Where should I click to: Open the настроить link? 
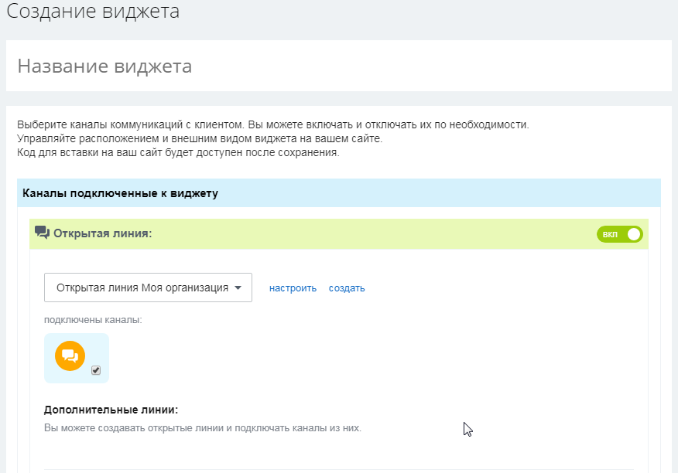point(293,288)
